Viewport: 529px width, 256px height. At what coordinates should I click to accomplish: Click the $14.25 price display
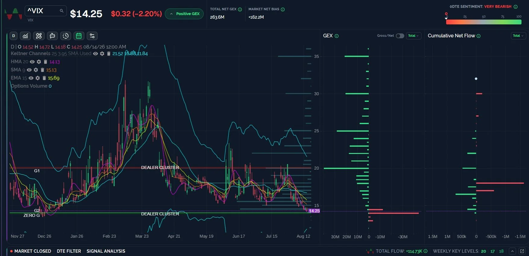[86, 14]
